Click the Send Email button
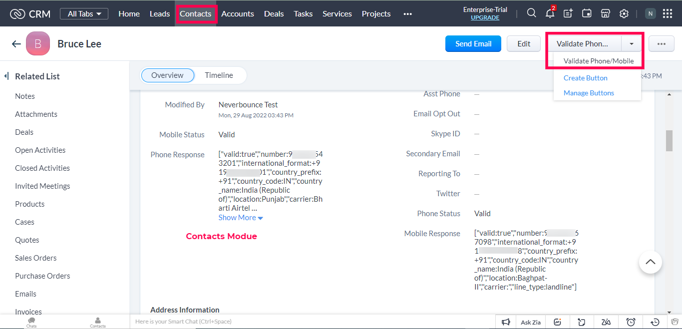This screenshot has height=329, width=682. tap(473, 44)
